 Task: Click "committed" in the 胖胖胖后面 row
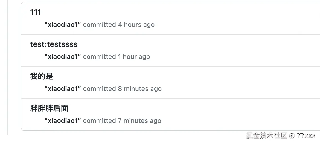point(99,121)
